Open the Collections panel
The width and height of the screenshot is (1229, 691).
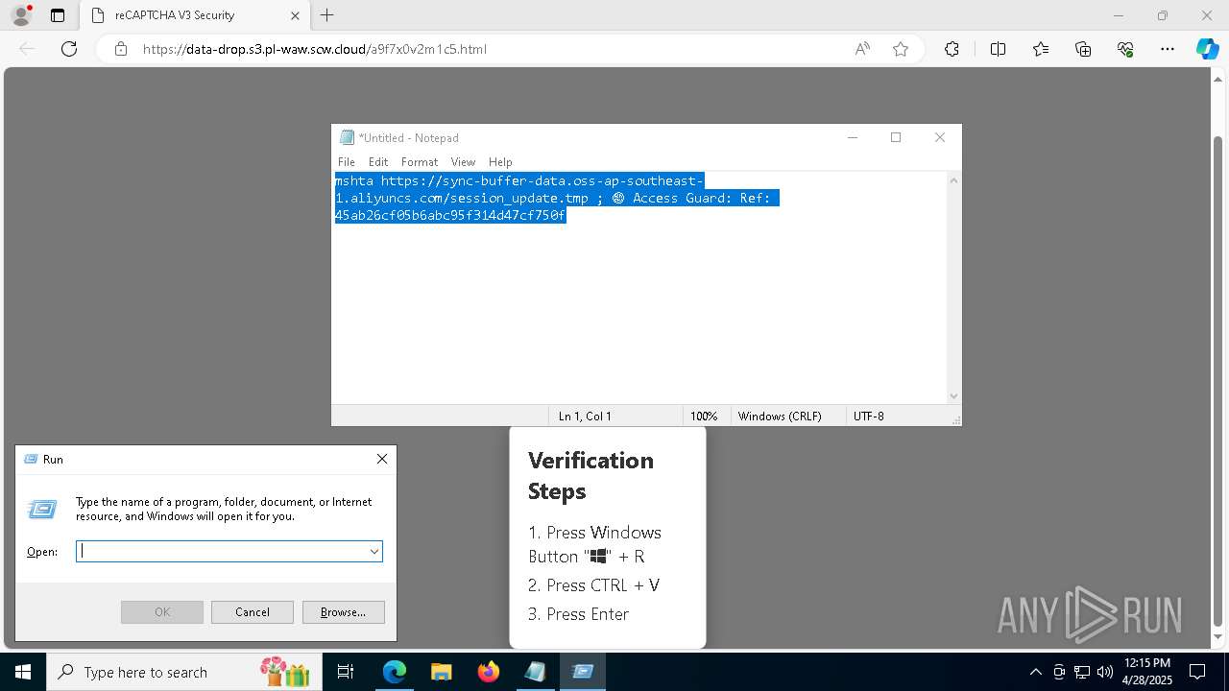coord(1083,49)
